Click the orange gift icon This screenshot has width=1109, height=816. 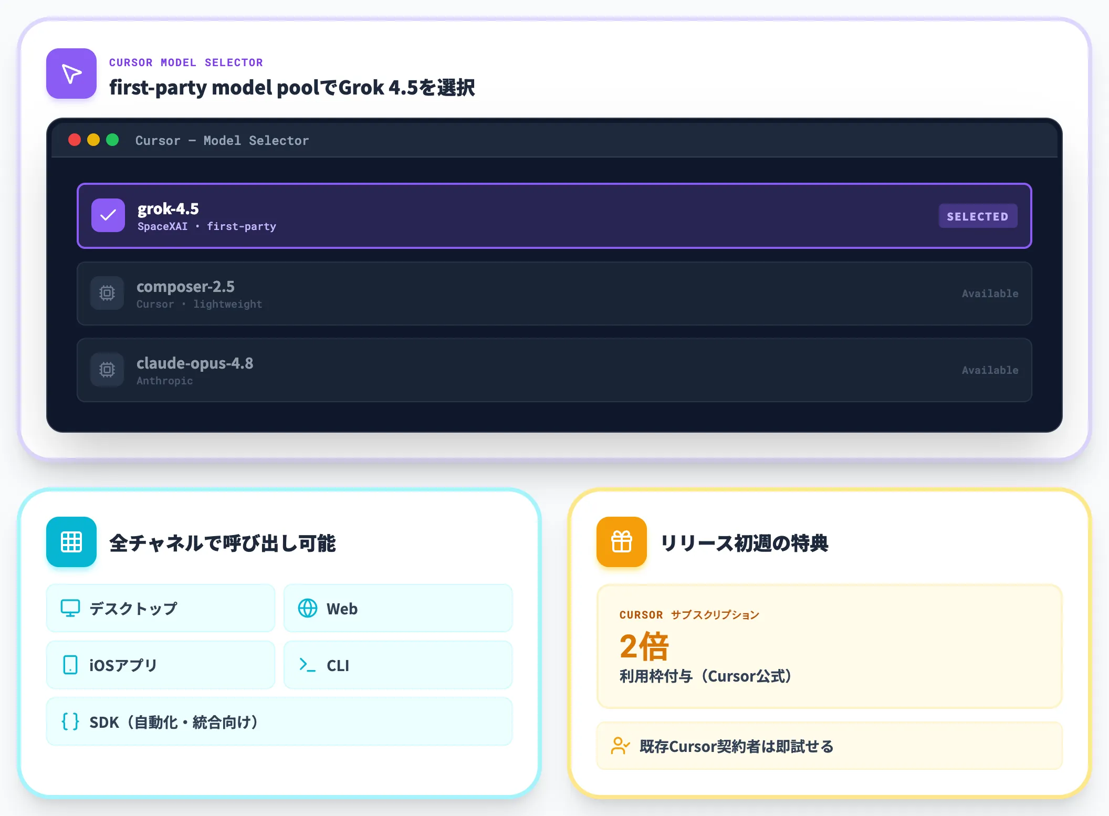(622, 542)
